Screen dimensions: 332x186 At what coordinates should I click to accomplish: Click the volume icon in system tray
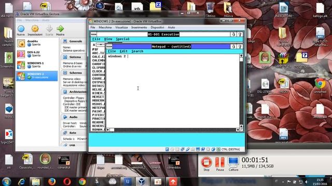tap(306, 181)
